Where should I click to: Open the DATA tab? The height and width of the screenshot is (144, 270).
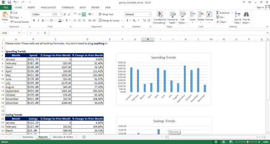[x=83, y=8]
